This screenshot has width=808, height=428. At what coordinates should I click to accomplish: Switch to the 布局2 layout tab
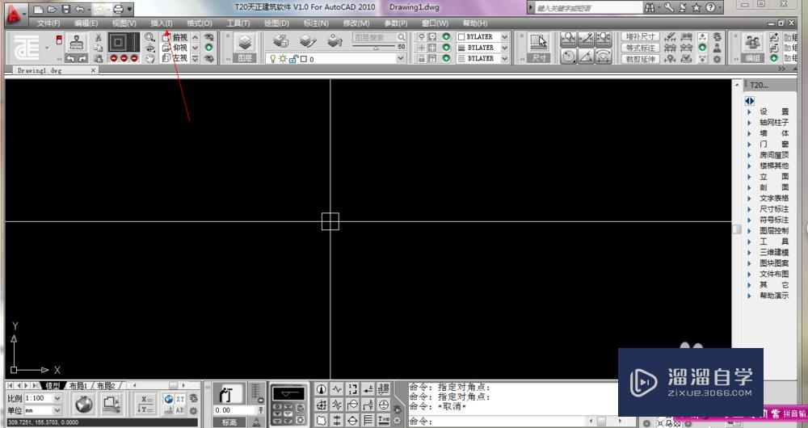click(107, 386)
